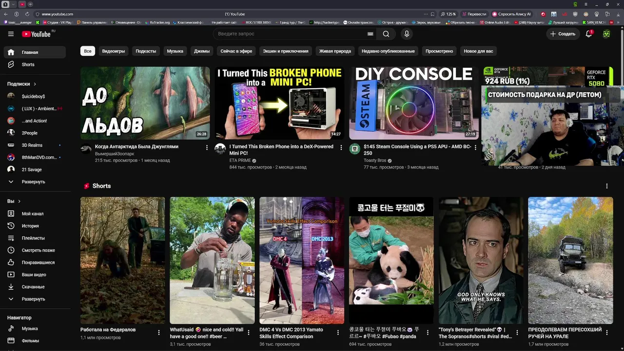Open Понравившиеся videos
The image size is (624, 351).
pos(35,262)
